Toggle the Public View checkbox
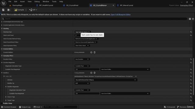This screenshot has width=195, height=109. click(x=2, y=103)
